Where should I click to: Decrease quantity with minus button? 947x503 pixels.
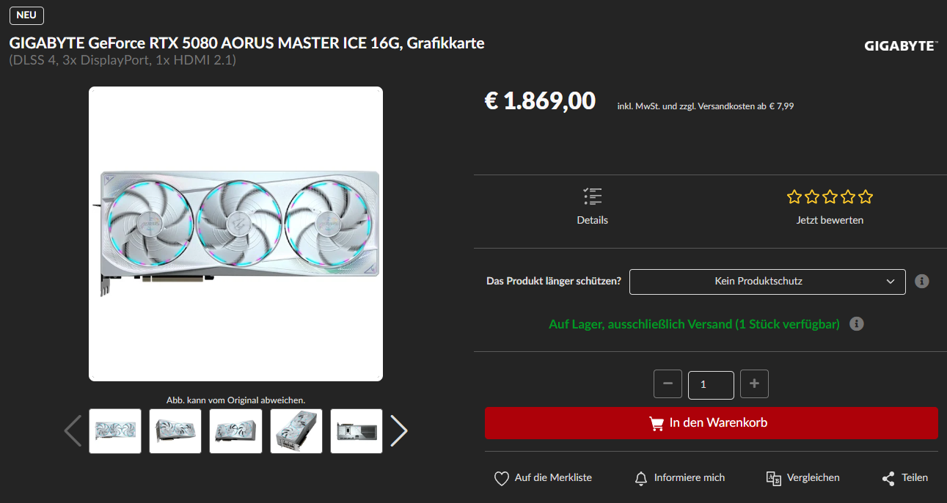tap(668, 384)
